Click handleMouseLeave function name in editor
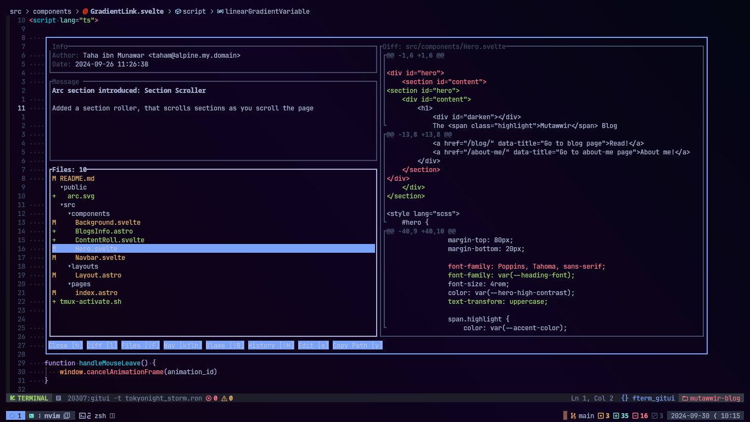750x422 pixels. (110, 363)
